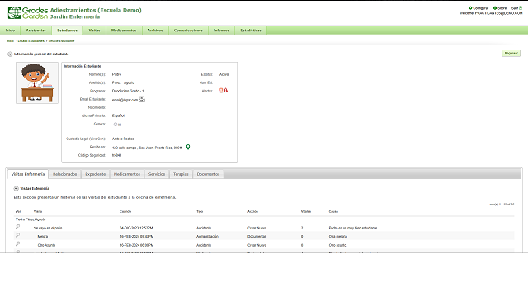
Task: Click the Configurar link
Action: click(x=481, y=8)
